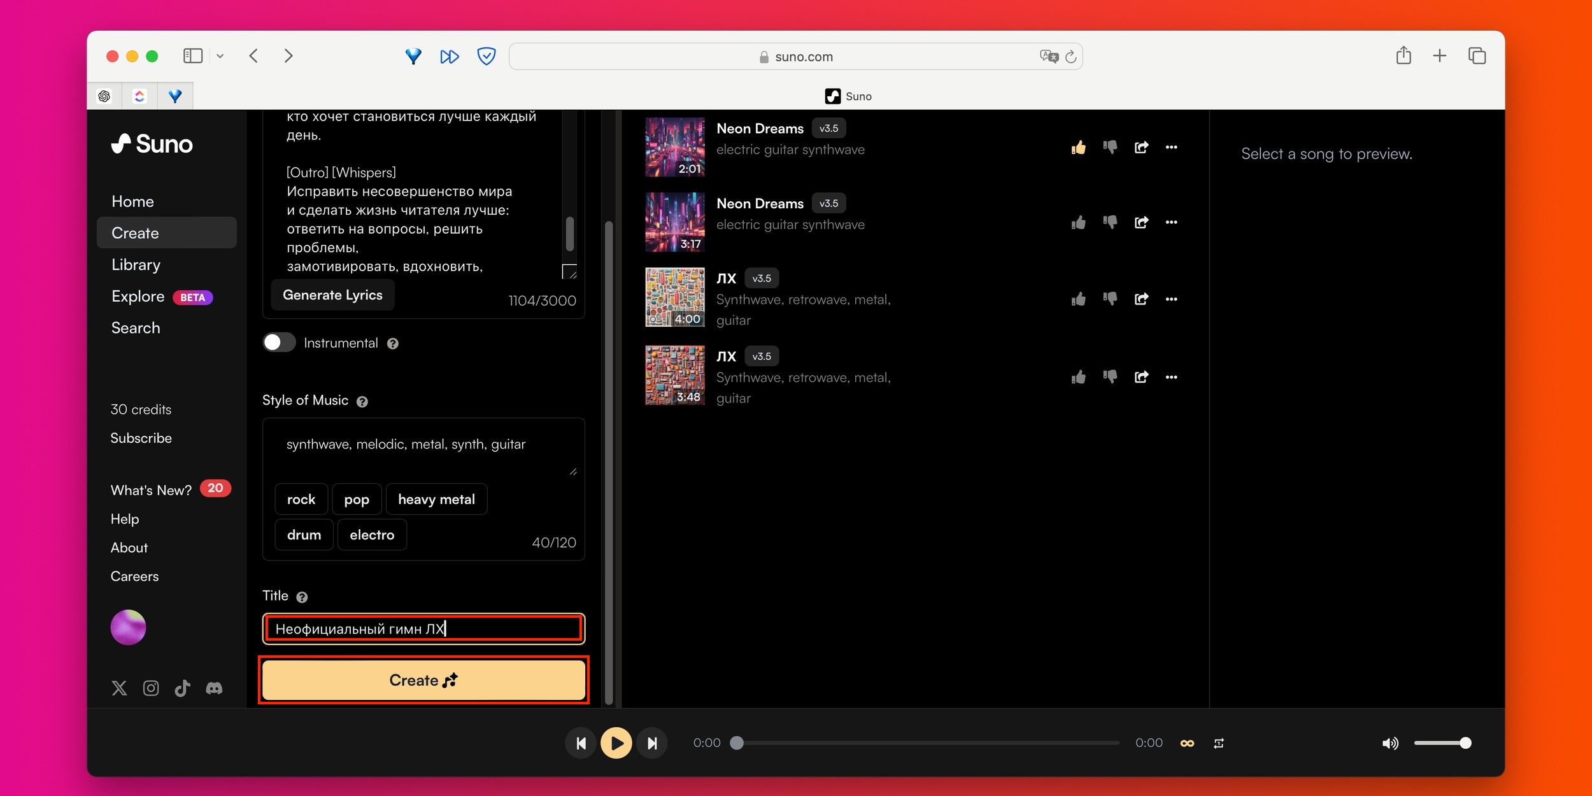
Task: Click the Suno logo in sidebar
Action: point(152,144)
